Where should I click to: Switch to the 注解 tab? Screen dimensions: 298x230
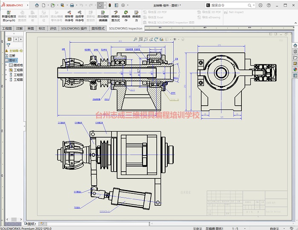pos(19,29)
